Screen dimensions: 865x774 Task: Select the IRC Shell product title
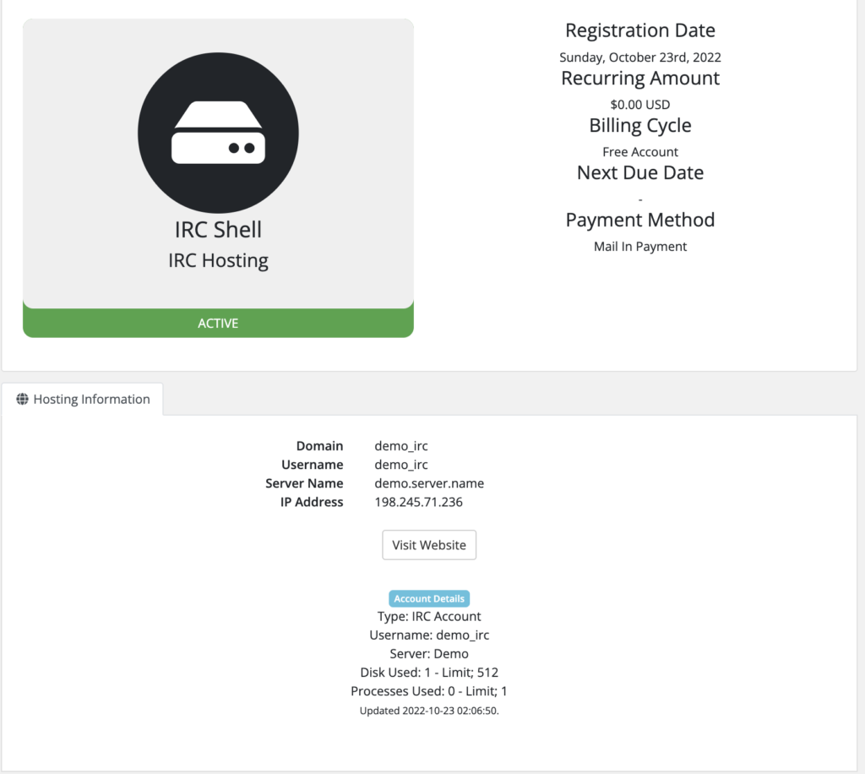coord(219,230)
